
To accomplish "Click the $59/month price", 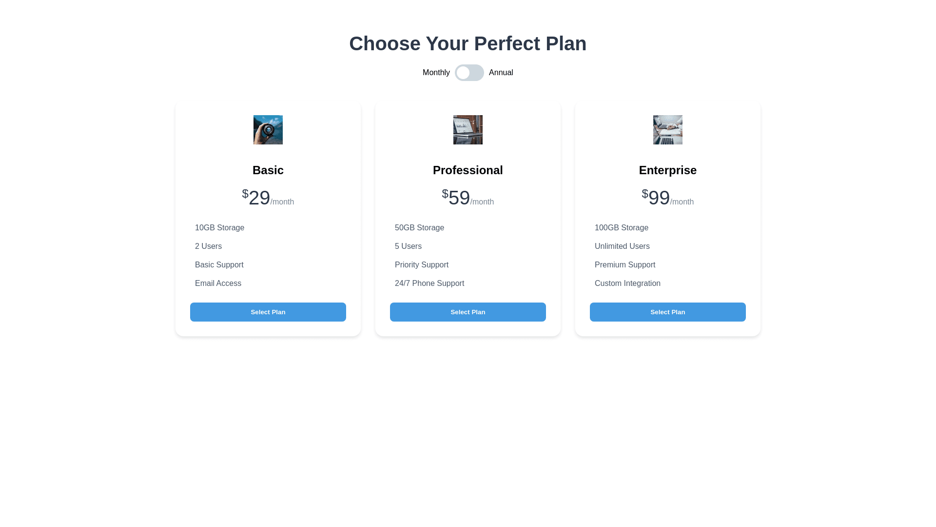I will (x=468, y=198).
